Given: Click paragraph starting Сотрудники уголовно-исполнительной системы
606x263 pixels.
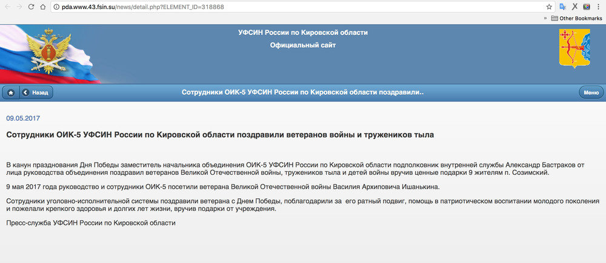Looking at the screenshot, I should pos(302,205).
